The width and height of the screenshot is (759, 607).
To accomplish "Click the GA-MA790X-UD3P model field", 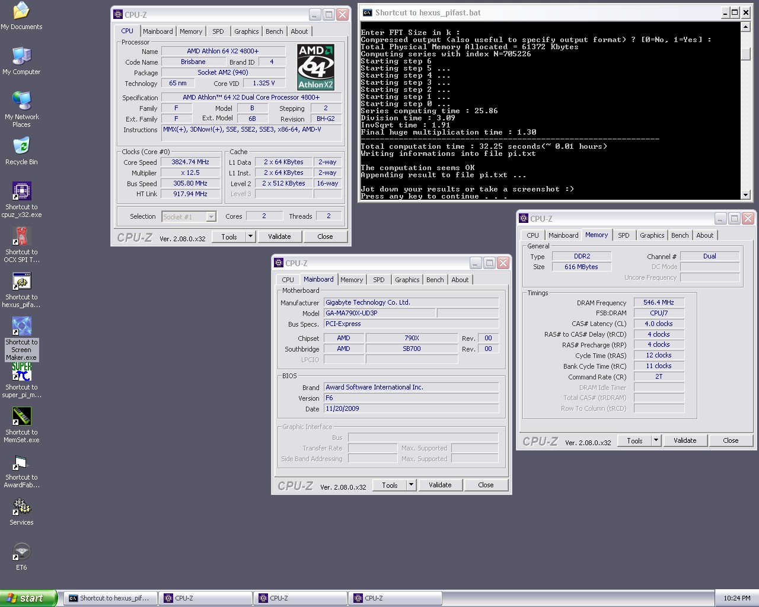I will (x=379, y=313).
